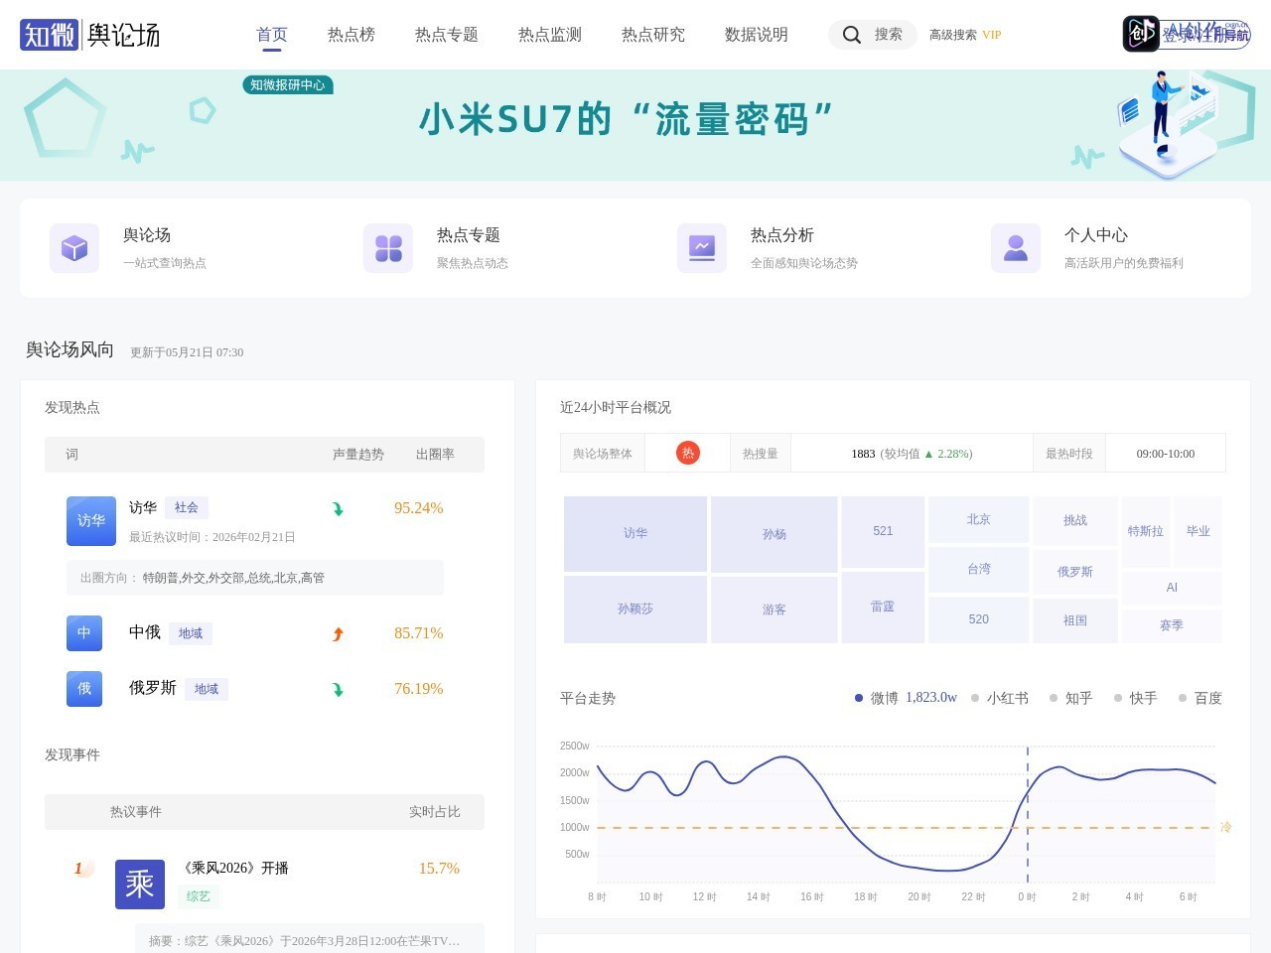Click the 中 blue tile icon

pos(84,633)
